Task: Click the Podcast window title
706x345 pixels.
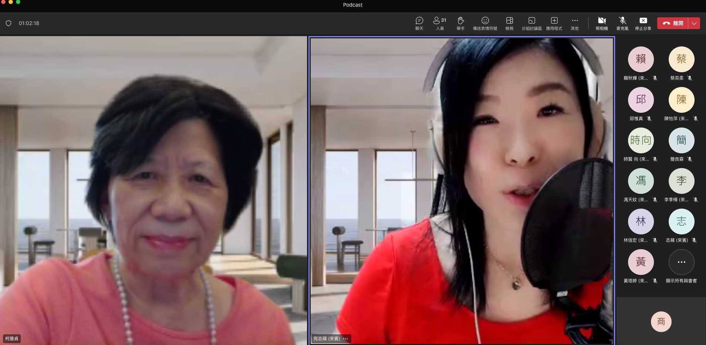Action: 353,5
